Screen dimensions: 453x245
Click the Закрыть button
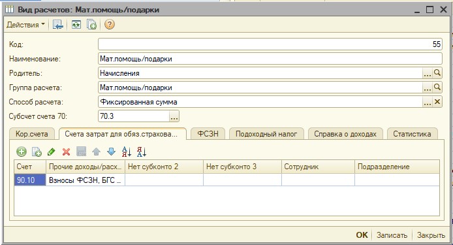pos(431,235)
